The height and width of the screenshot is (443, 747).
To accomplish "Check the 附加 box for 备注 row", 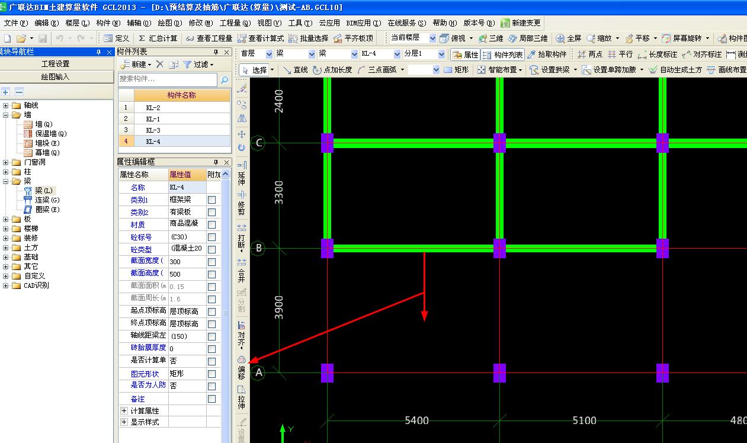I will 211,399.
